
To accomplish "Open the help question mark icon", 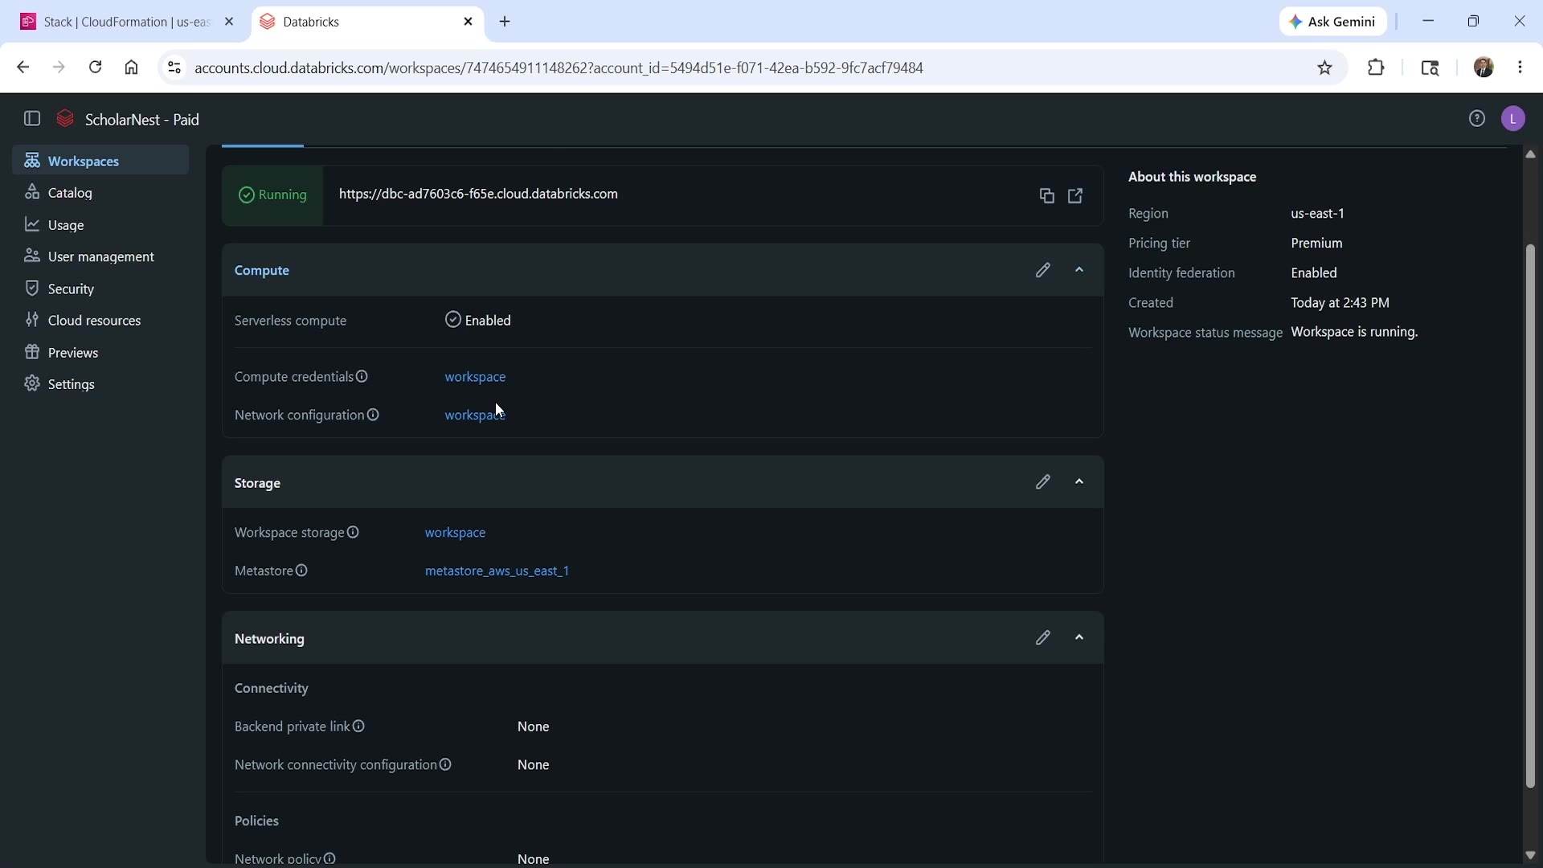I will click(1477, 119).
